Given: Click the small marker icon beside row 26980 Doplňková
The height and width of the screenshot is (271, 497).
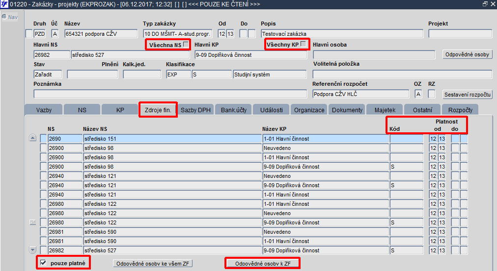Looking at the screenshot, I should pos(32,222).
